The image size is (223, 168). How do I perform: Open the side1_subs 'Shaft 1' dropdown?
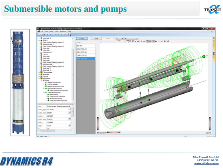pos(69,113)
